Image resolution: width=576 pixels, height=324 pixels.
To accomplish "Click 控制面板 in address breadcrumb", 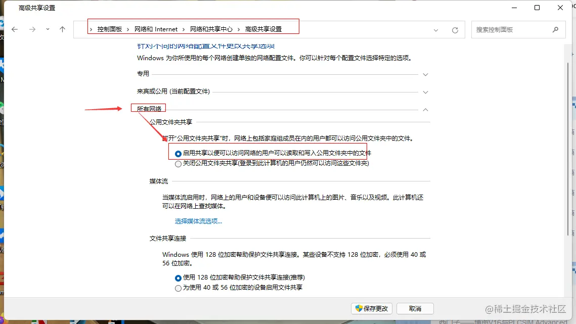I will click(x=109, y=29).
